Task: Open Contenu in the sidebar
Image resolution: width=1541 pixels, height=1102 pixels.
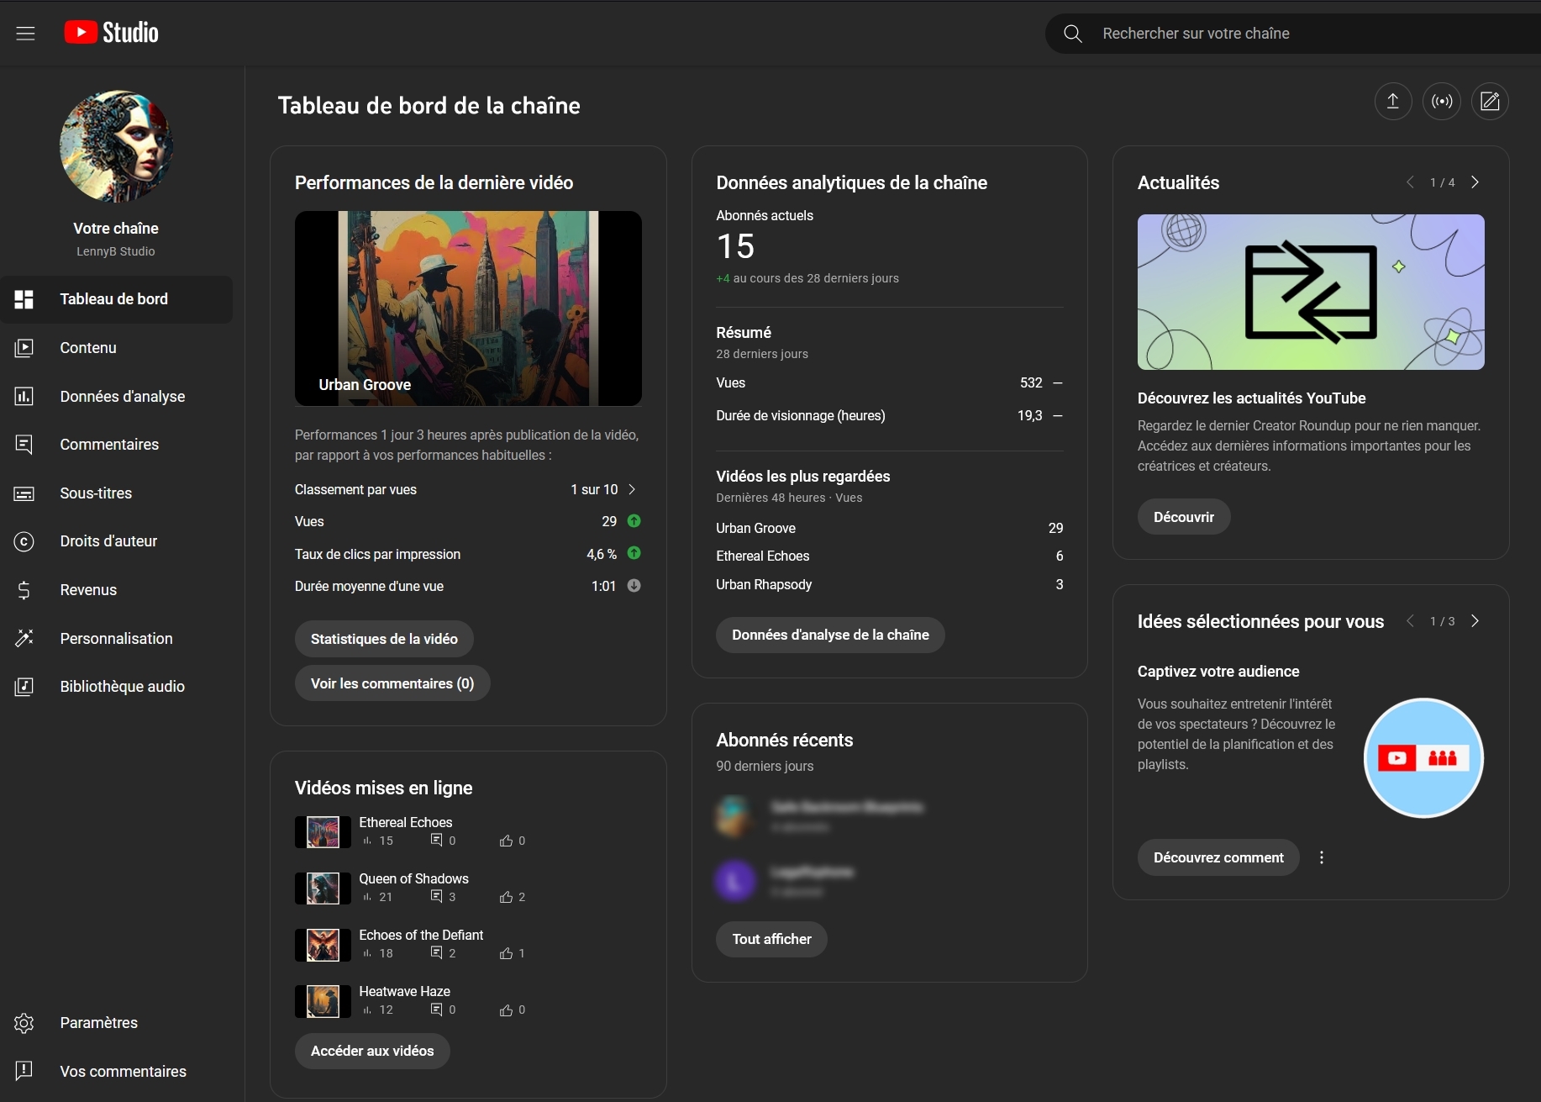Action: (x=88, y=348)
